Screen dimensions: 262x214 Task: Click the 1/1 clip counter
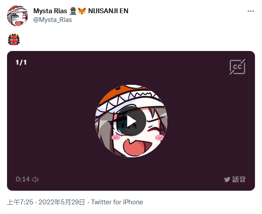coord(21,62)
